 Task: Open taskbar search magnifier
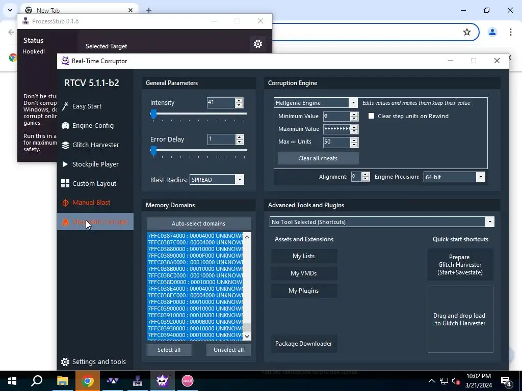(37, 381)
